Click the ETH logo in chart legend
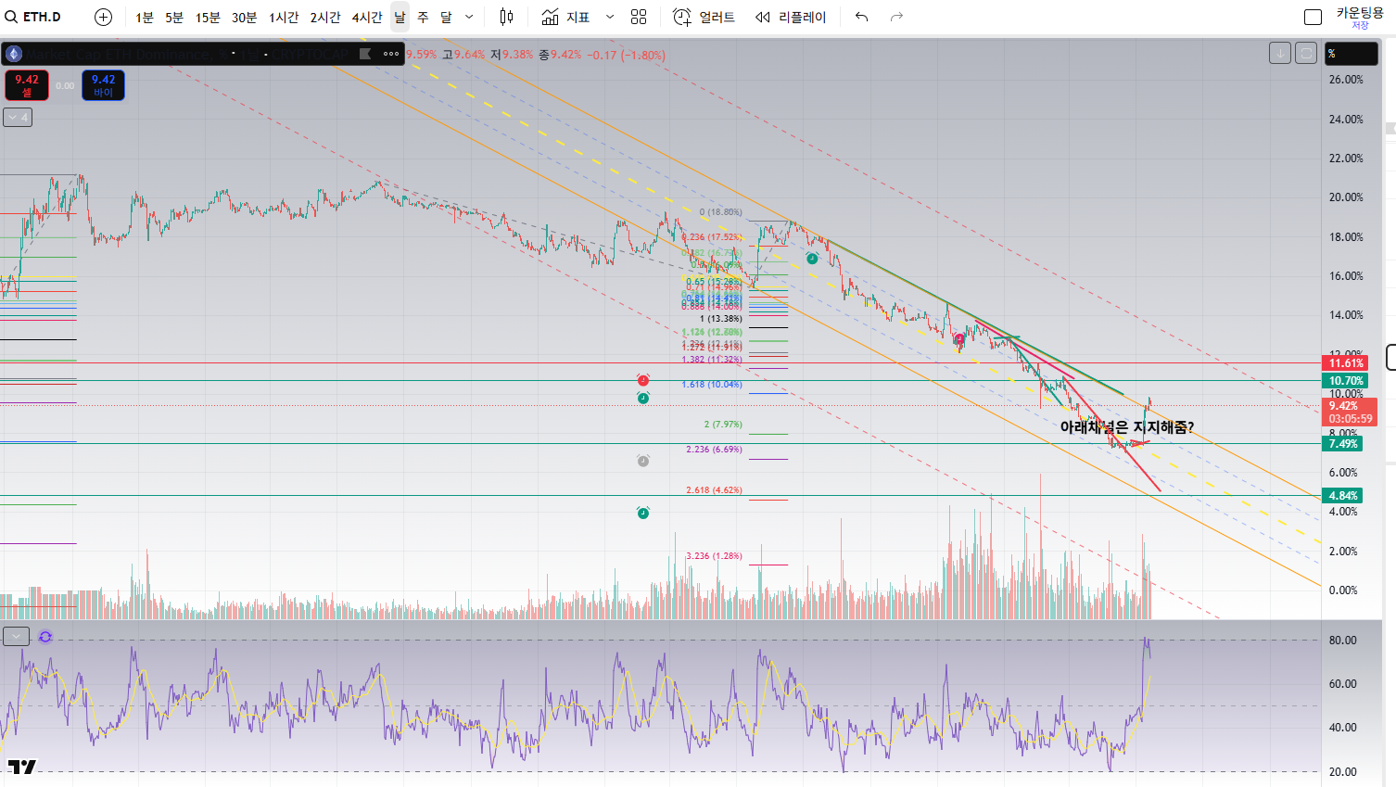 [14, 54]
